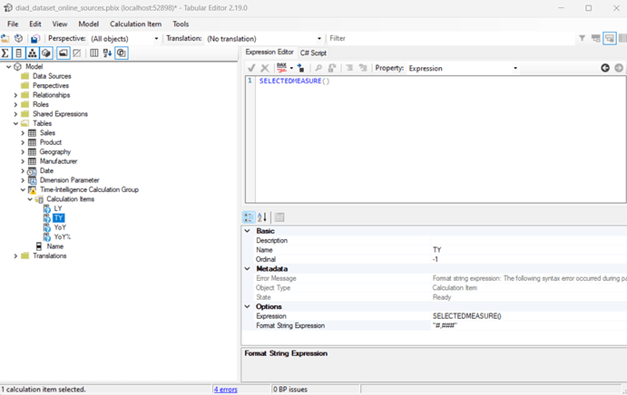The width and height of the screenshot is (627, 395).
Task: Toggle measures display with sigma button
Action: [x=5, y=53]
